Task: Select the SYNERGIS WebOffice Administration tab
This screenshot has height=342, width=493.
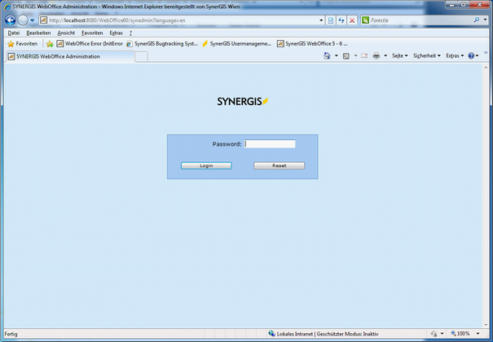Action: click(x=70, y=56)
